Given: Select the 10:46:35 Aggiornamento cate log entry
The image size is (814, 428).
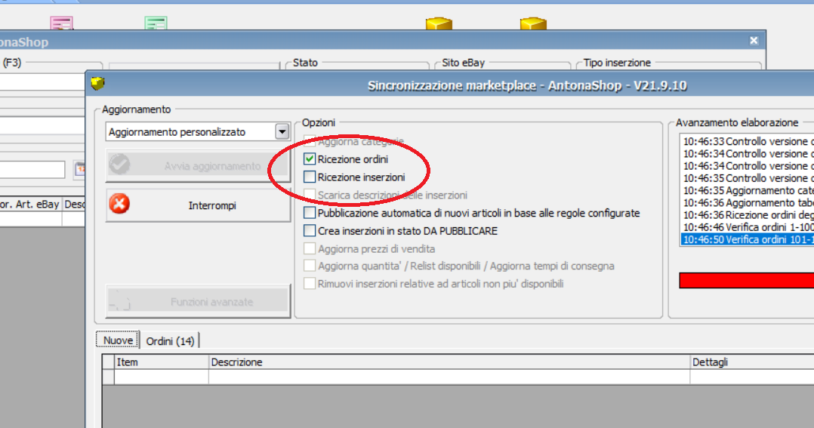Looking at the screenshot, I should click(748, 190).
